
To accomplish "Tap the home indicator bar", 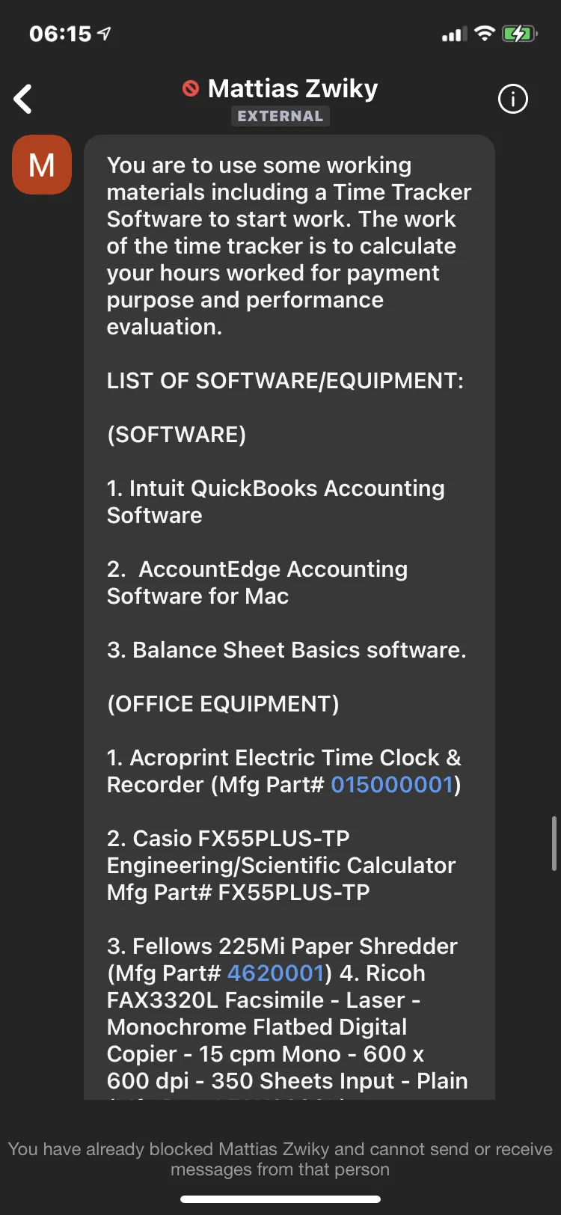I will 280,1199.
